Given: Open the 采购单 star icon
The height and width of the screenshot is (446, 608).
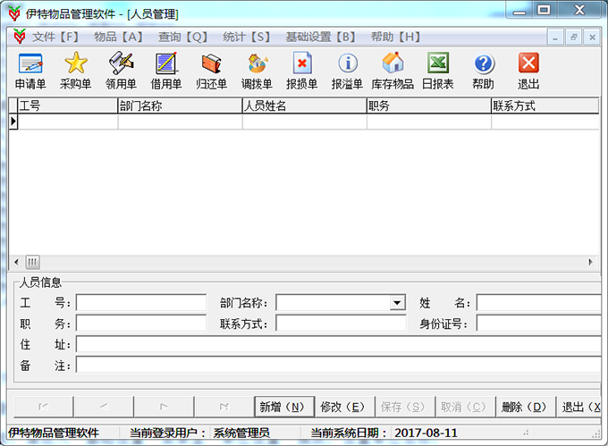Looking at the screenshot, I should [76, 71].
